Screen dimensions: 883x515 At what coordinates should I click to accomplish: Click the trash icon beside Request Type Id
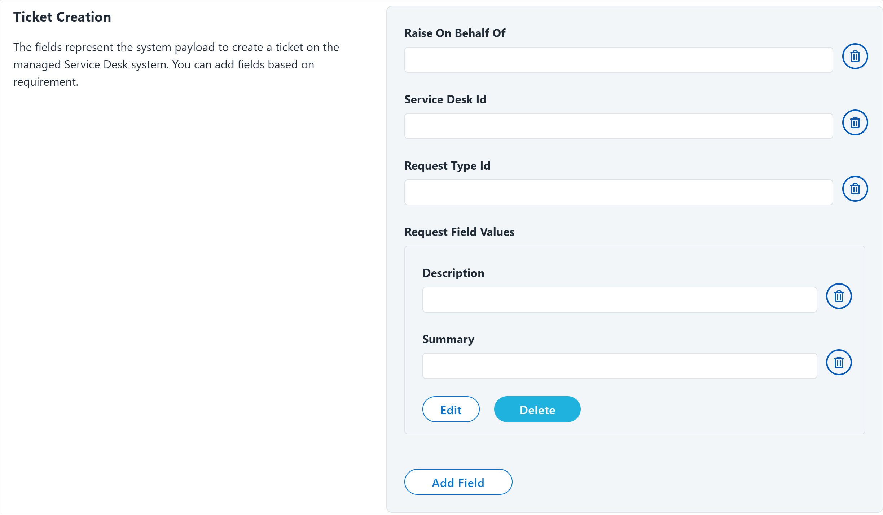[855, 189]
